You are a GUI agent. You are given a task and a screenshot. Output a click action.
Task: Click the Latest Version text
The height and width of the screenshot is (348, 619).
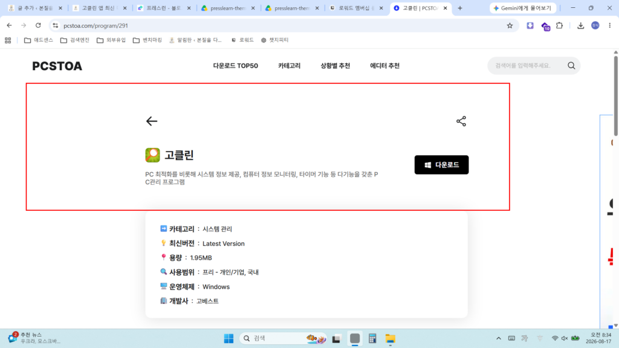224,243
